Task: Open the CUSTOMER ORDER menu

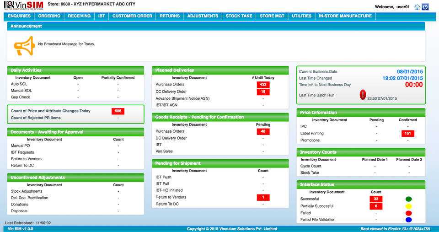Action: [x=132, y=16]
